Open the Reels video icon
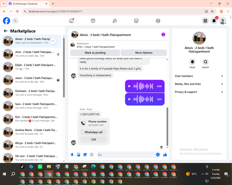The height and width of the screenshot is (185, 232). click(93, 21)
